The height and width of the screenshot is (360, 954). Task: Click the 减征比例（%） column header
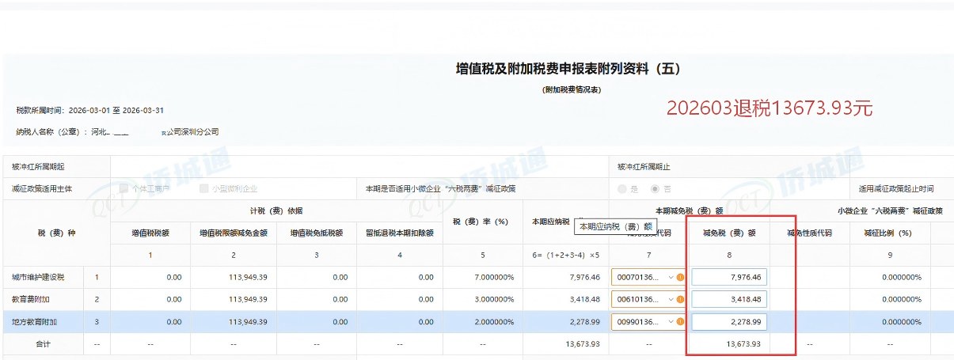[890, 233]
